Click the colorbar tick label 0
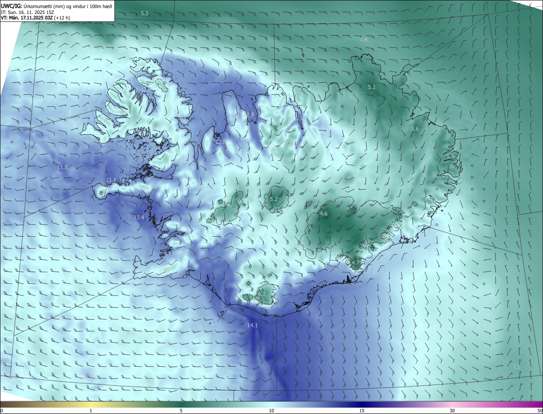 2,411
